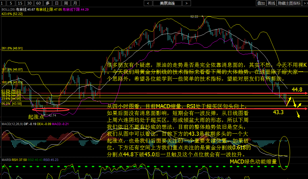Select the 15-minute chart period
This screenshot has width=308, height=179.
20,3
